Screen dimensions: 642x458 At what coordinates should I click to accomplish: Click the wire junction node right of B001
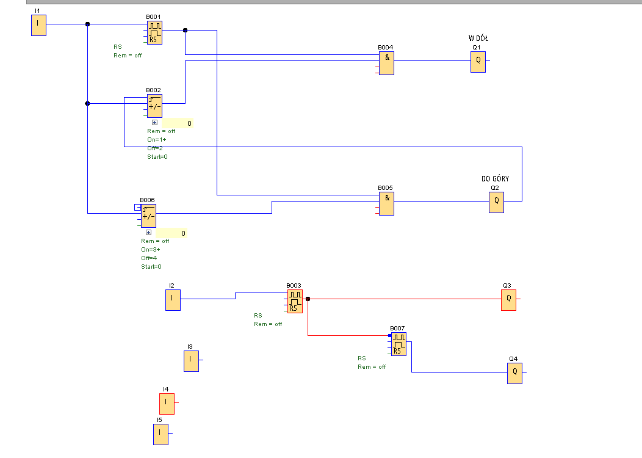click(185, 31)
